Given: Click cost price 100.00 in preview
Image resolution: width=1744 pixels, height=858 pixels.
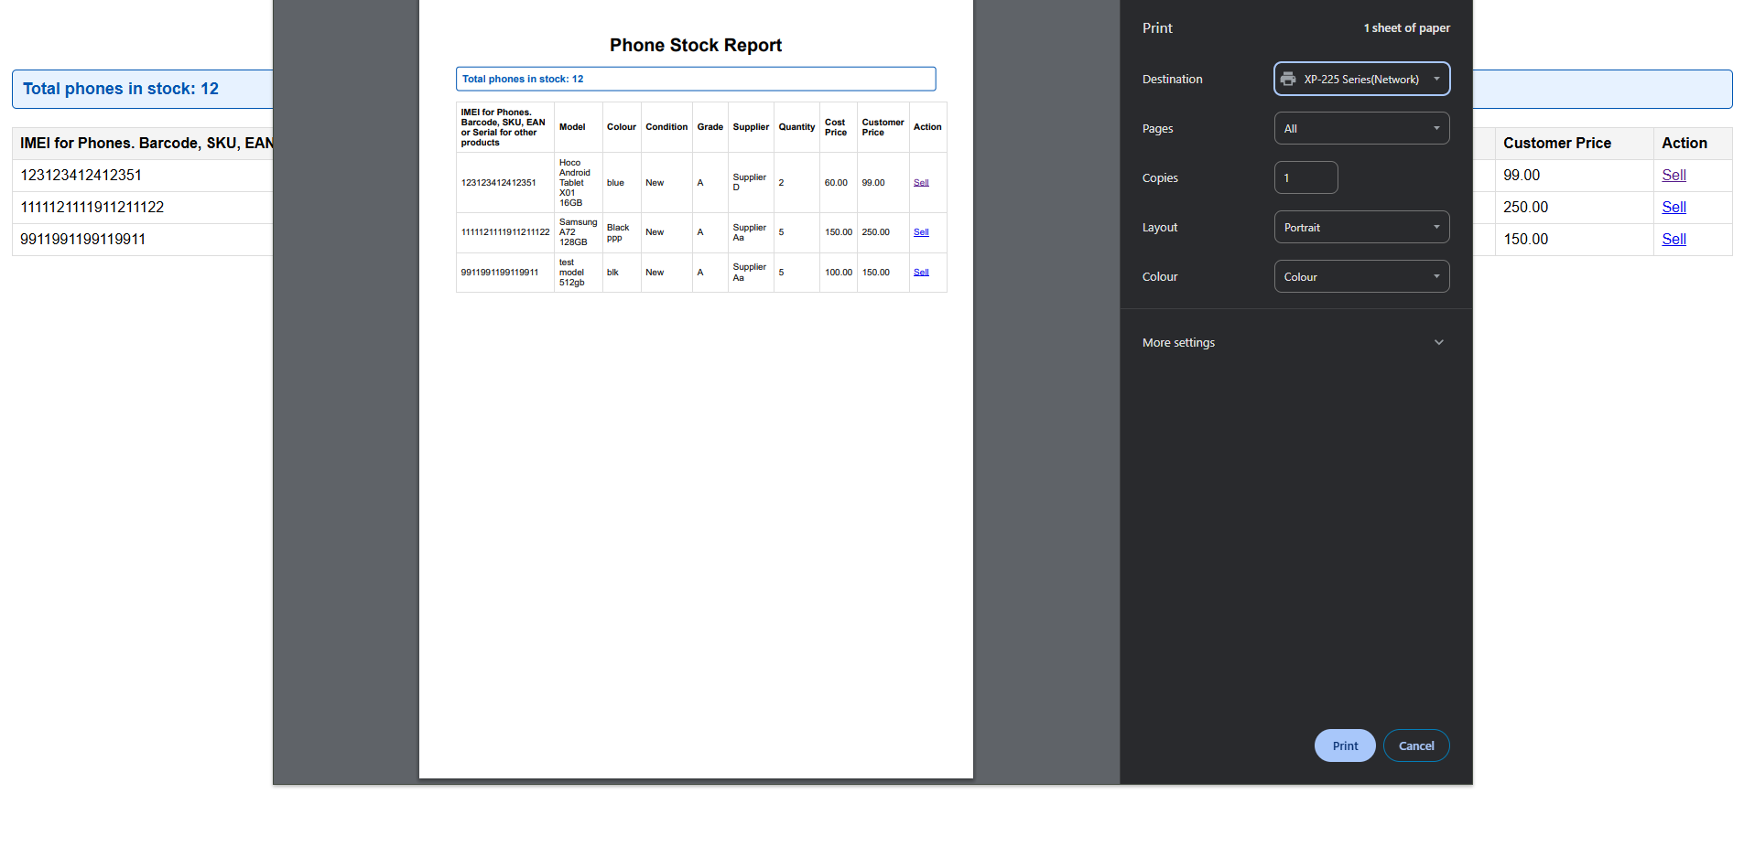Looking at the screenshot, I should pos(839,273).
